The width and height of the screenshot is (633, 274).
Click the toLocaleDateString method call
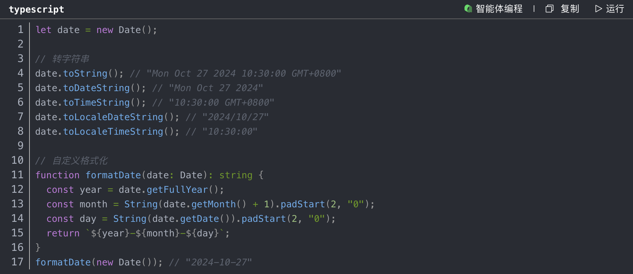click(113, 117)
